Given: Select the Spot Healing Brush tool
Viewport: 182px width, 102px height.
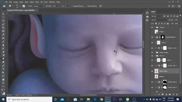Looking at the screenshot, I should tap(3, 38).
